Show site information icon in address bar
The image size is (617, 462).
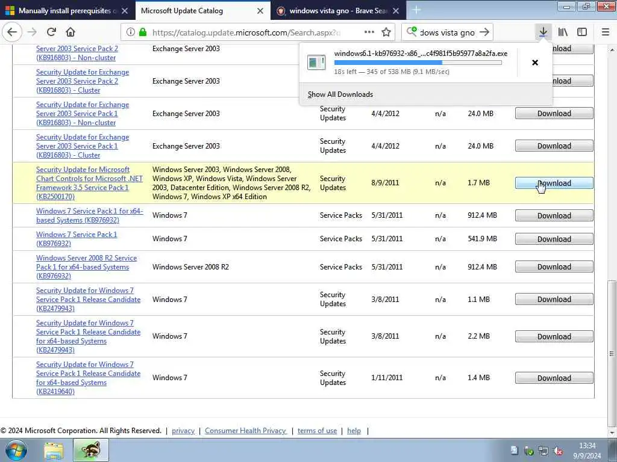click(131, 32)
